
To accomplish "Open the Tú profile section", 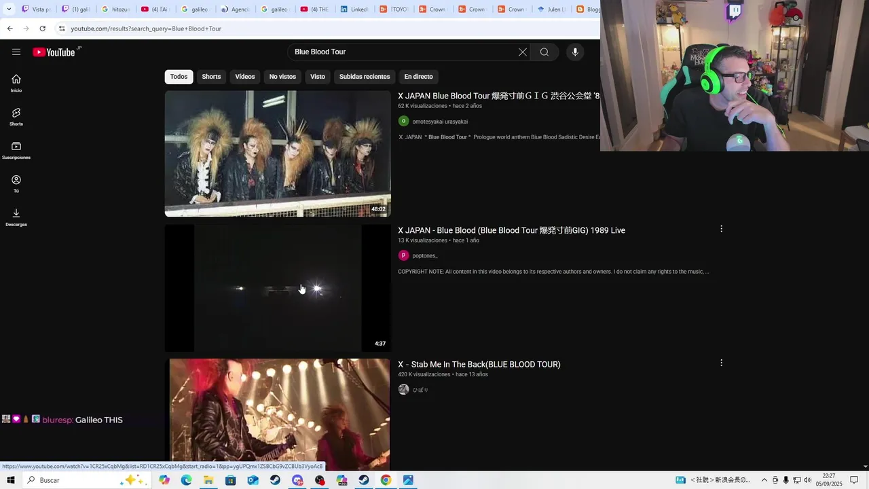I will click(16, 183).
